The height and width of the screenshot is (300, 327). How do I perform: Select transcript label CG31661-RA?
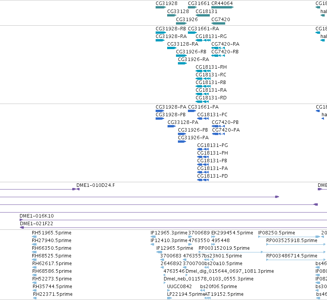pyautogui.click(x=204, y=29)
